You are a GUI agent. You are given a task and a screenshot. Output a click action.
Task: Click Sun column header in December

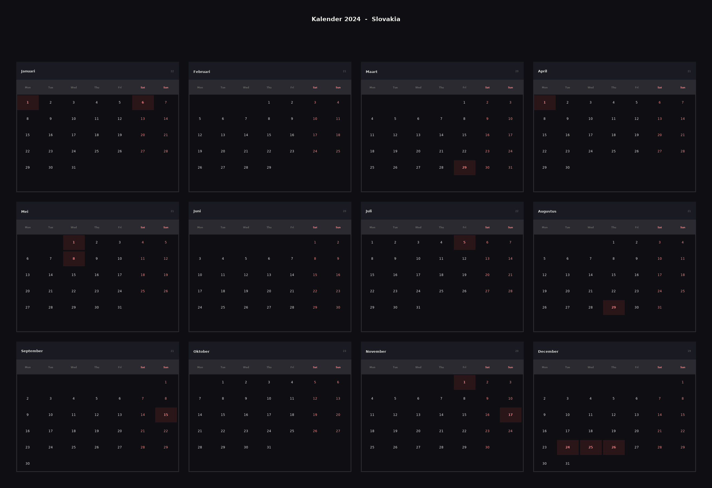tap(682, 368)
